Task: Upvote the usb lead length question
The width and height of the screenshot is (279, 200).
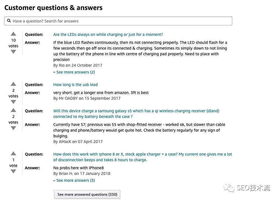Action: click(x=13, y=84)
